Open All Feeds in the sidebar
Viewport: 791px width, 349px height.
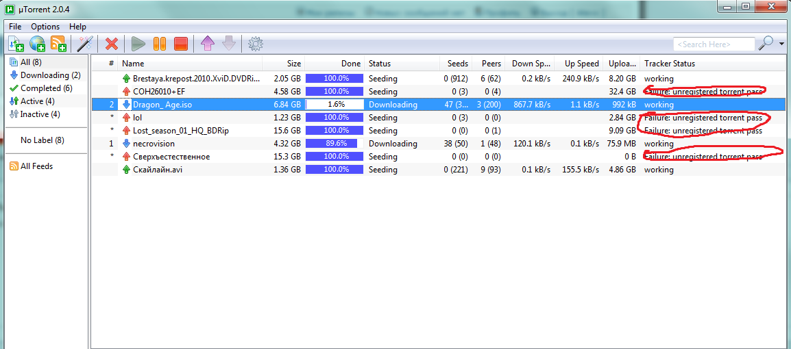pyautogui.click(x=36, y=166)
